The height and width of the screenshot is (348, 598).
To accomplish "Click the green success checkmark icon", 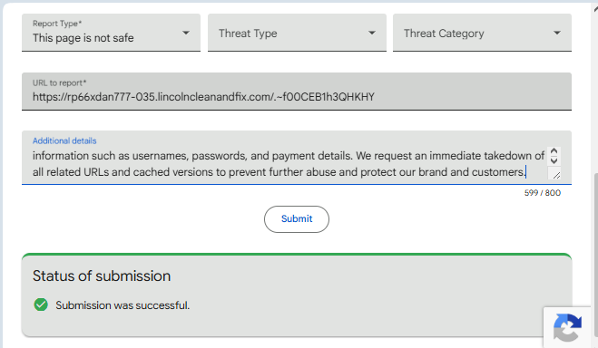I will (x=41, y=304).
